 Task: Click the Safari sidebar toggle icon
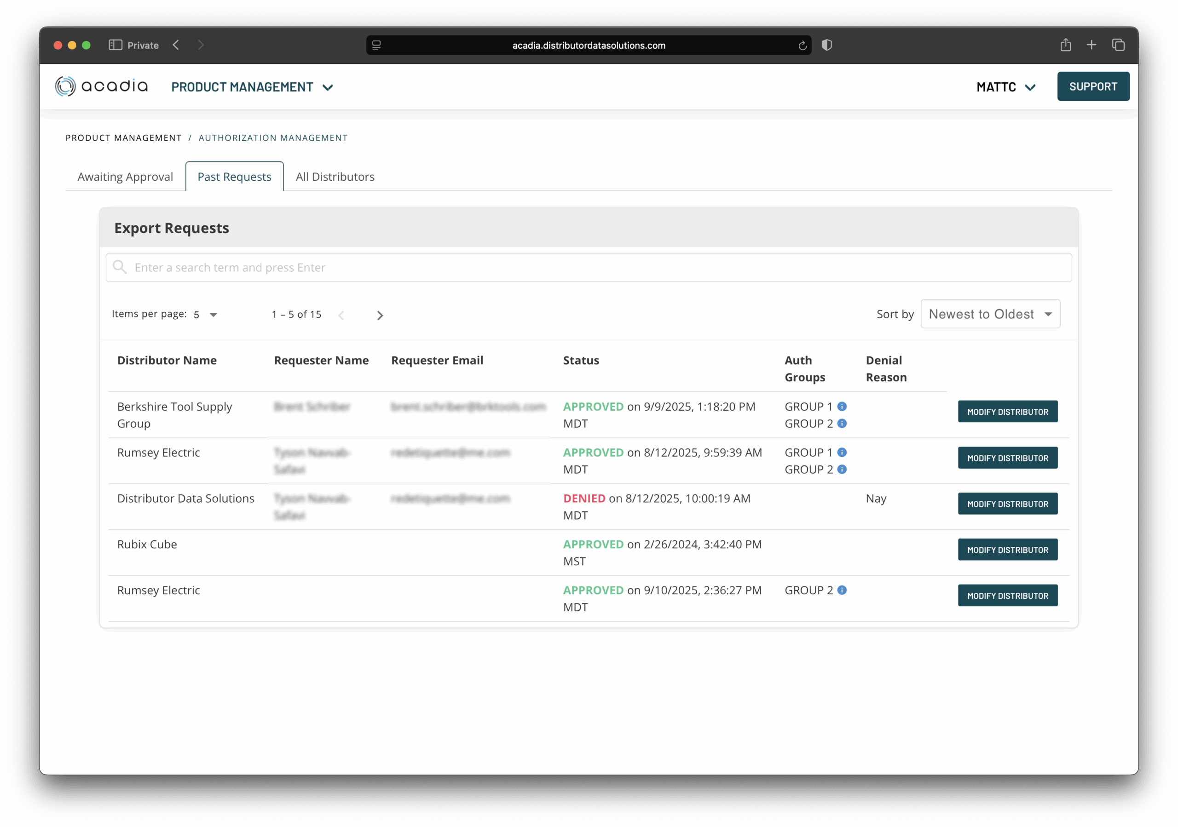point(115,45)
